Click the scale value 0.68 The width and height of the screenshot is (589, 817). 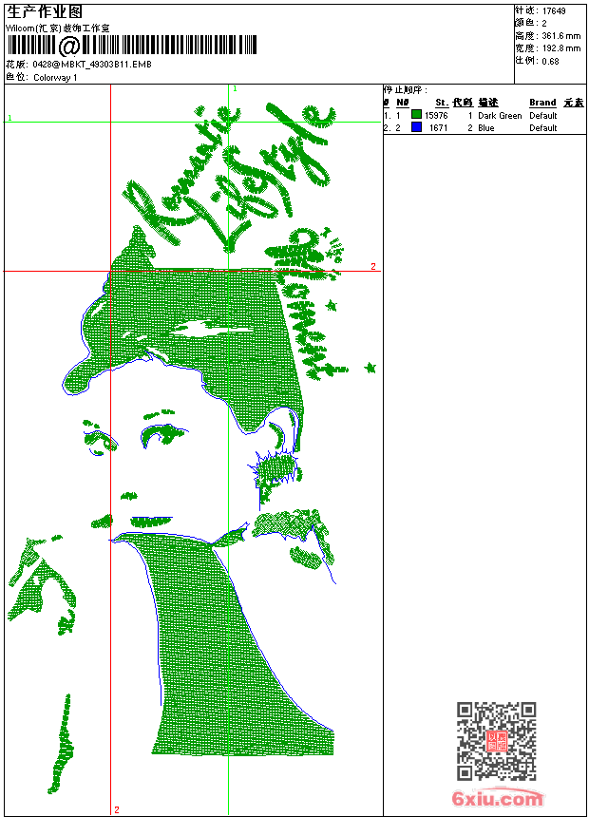click(x=550, y=61)
